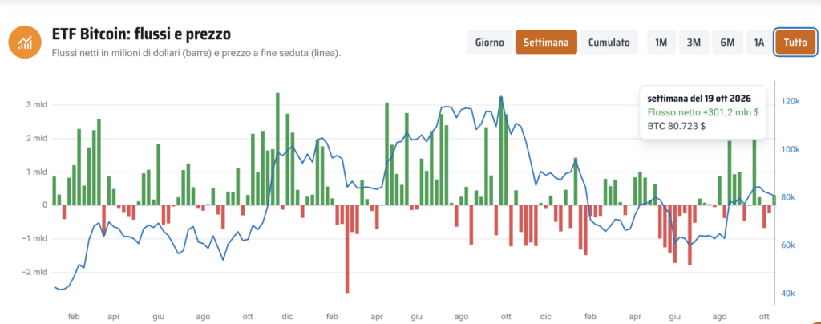Click the 'dic' label on the x-axis after first ott

287,316
